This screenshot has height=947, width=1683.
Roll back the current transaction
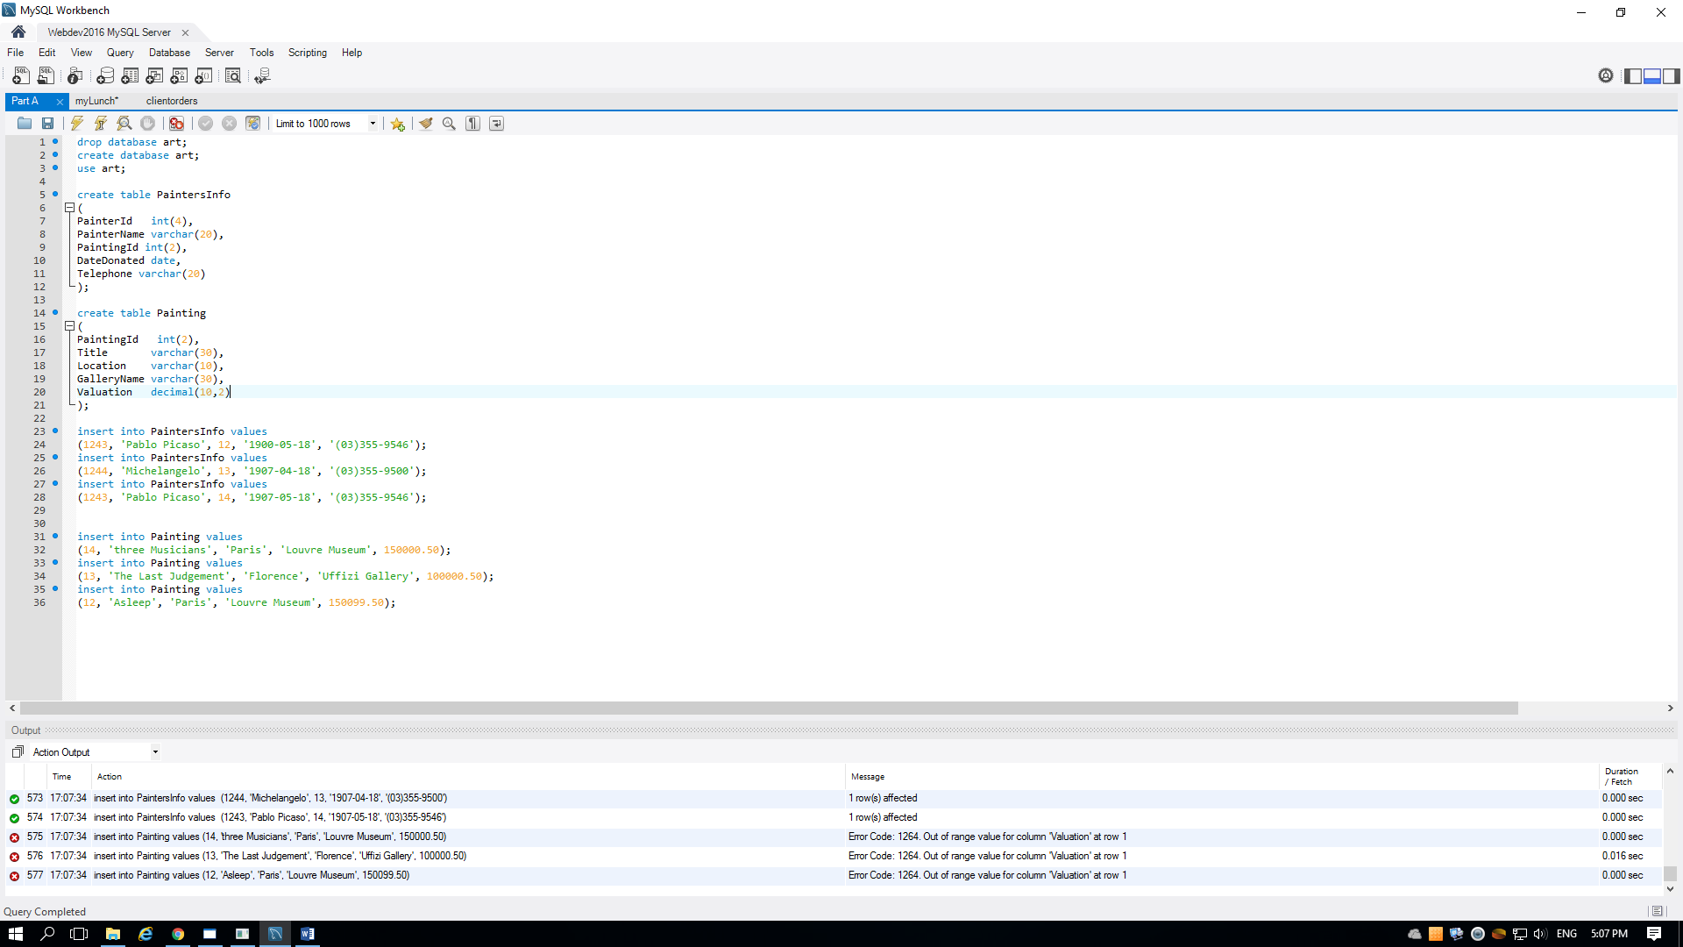pos(229,124)
